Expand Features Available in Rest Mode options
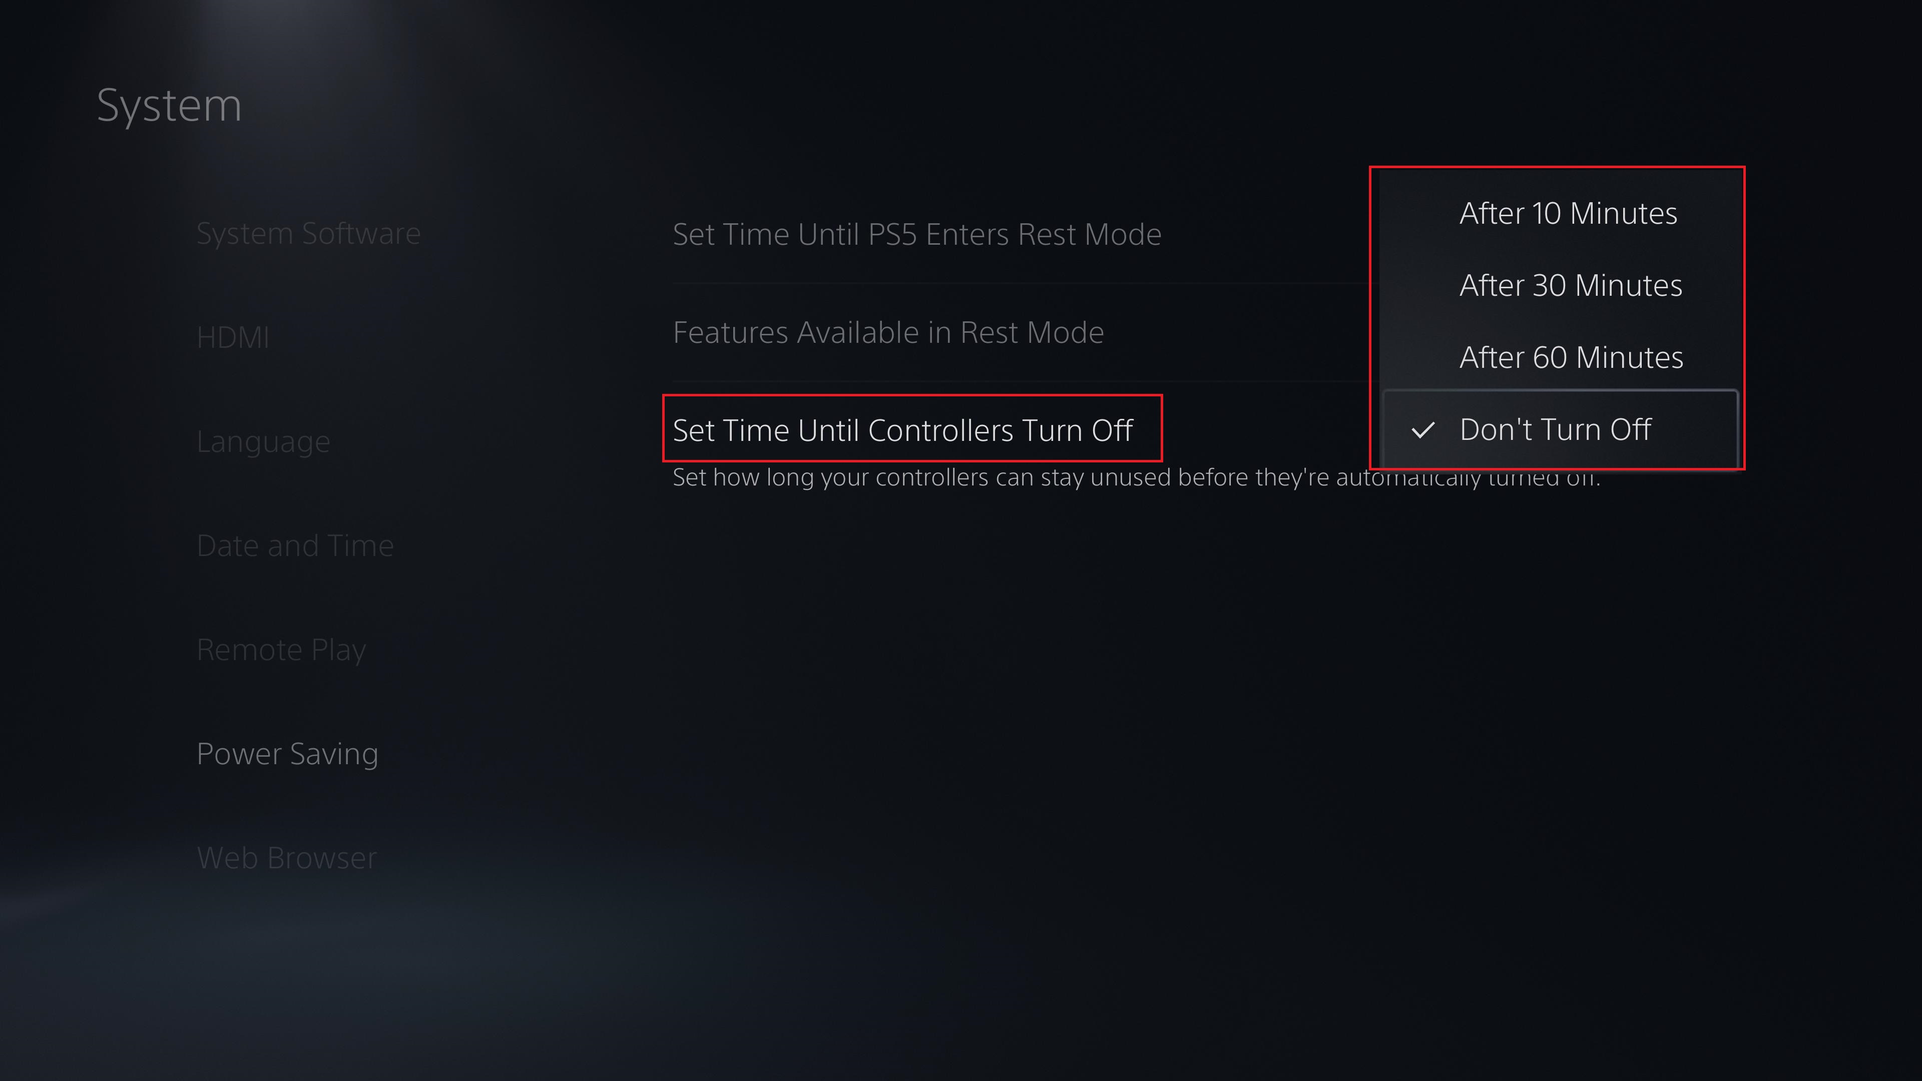This screenshot has height=1081, width=1922. pyautogui.click(x=887, y=331)
